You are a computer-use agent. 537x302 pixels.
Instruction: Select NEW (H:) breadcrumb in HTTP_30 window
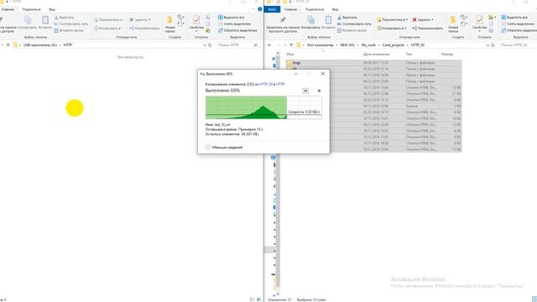coord(347,44)
